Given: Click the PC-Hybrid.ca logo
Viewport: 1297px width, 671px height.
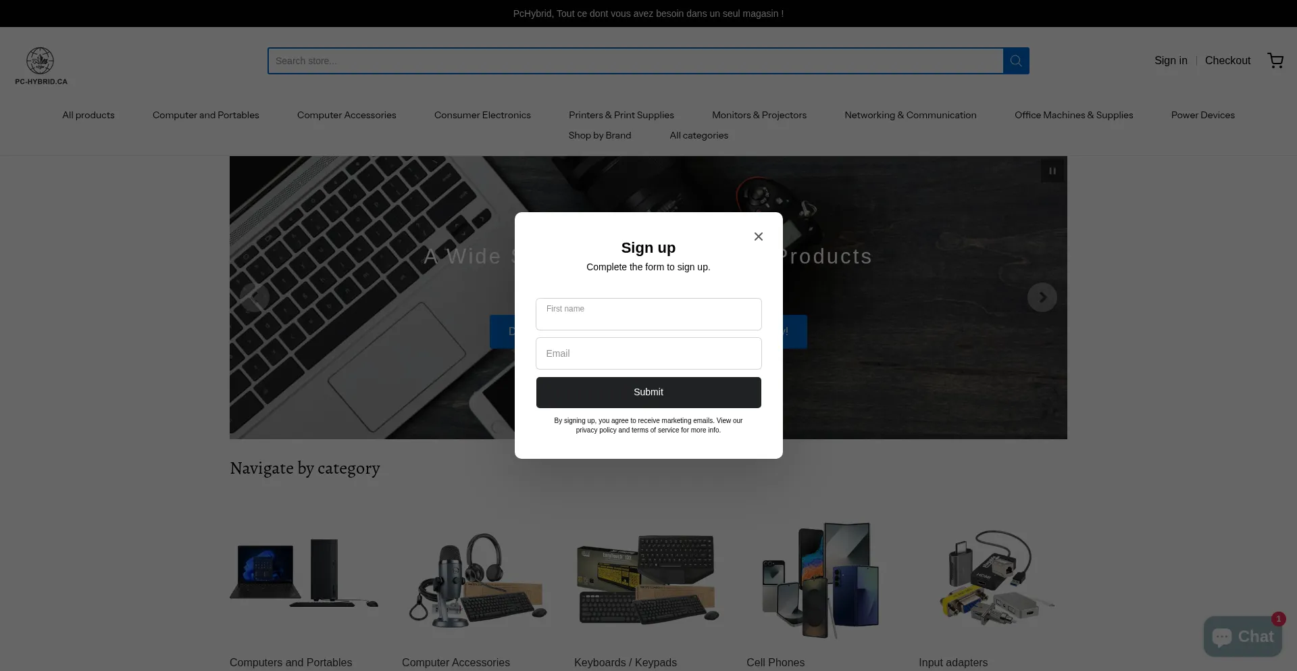Looking at the screenshot, I should tap(41, 66).
